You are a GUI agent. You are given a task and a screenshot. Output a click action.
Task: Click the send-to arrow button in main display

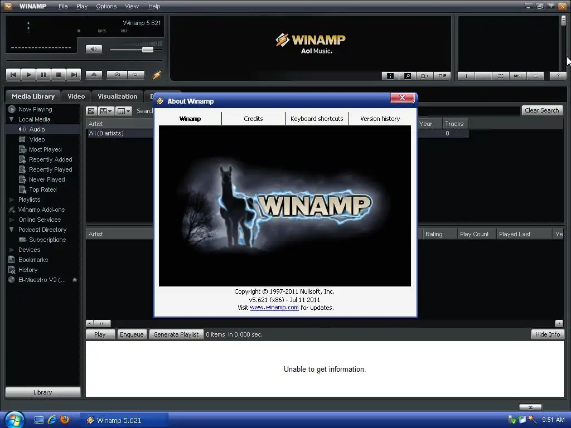424,76
